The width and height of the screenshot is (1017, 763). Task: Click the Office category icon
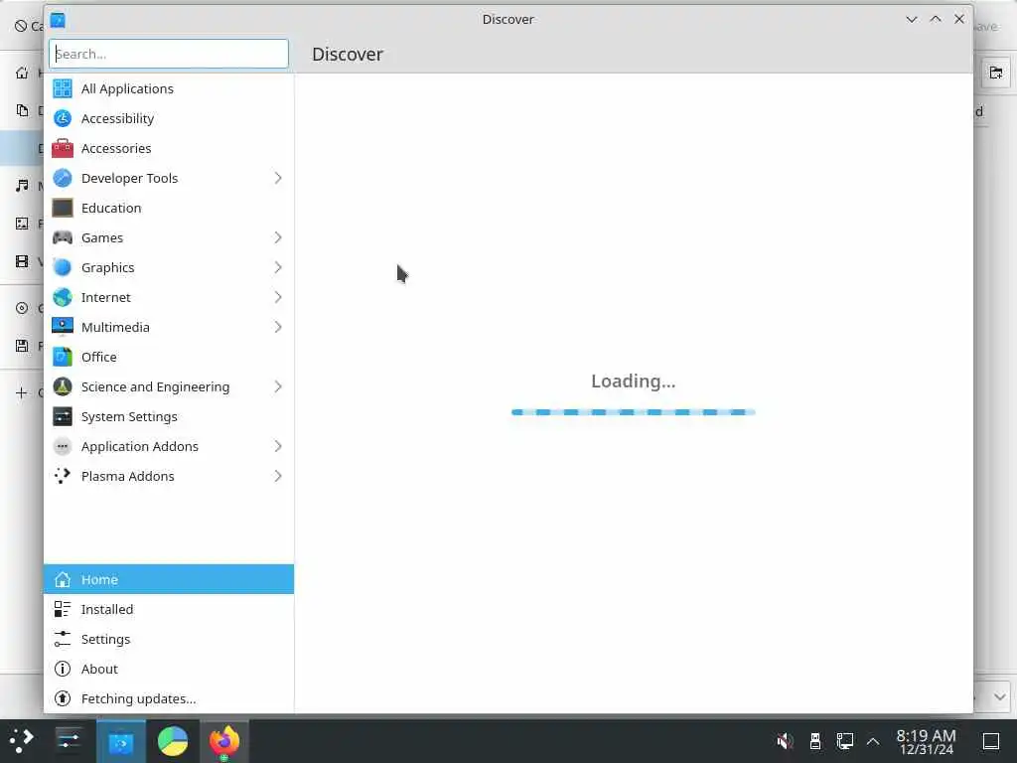click(63, 357)
